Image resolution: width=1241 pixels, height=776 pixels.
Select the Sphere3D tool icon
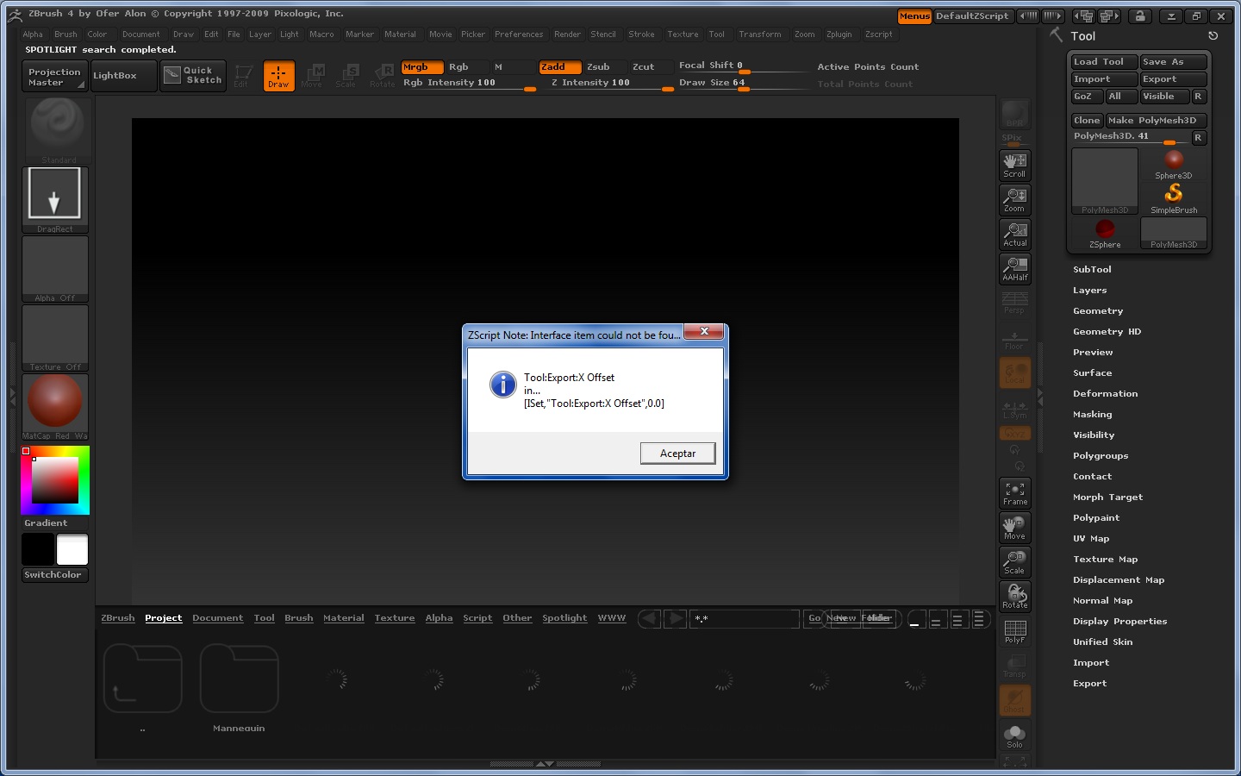(1174, 163)
